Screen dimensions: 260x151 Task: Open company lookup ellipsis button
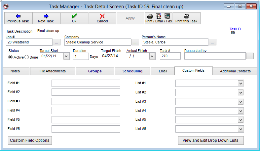[x=135, y=42]
